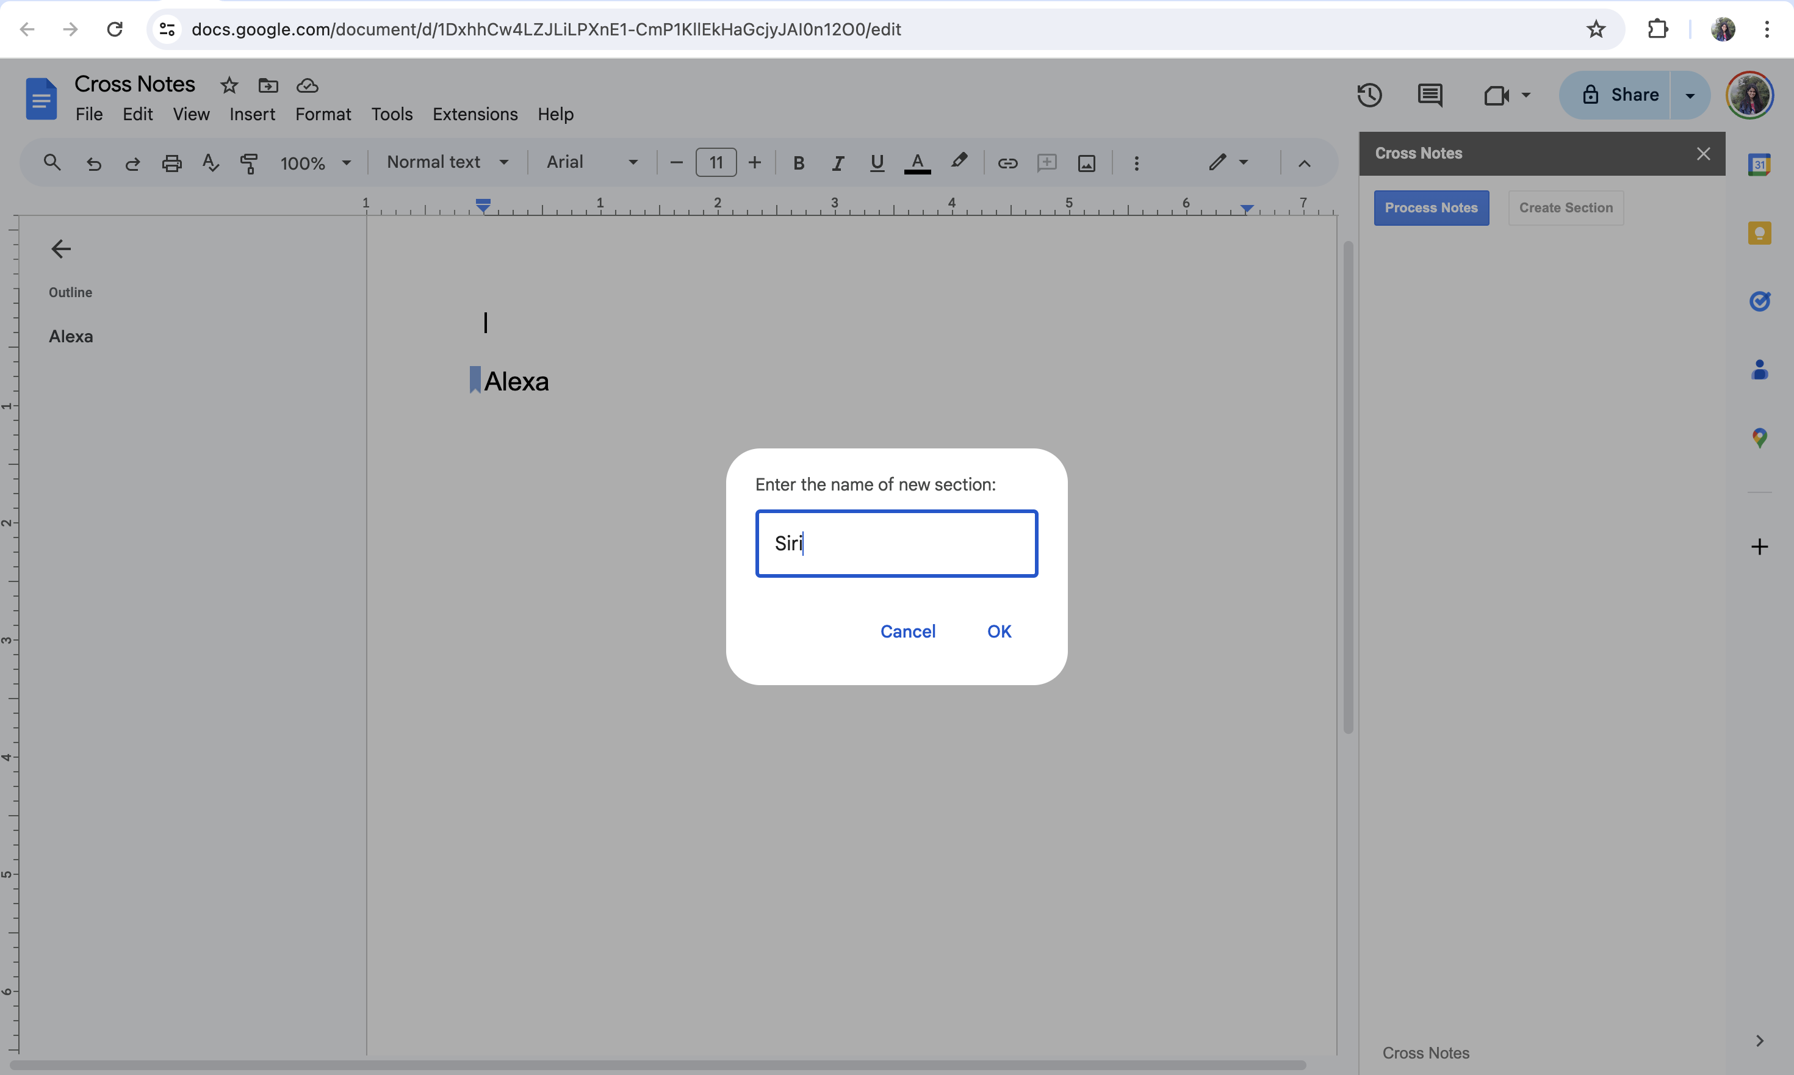This screenshot has height=1075, width=1794.
Task: Toggle italic formatting
Action: click(x=838, y=163)
